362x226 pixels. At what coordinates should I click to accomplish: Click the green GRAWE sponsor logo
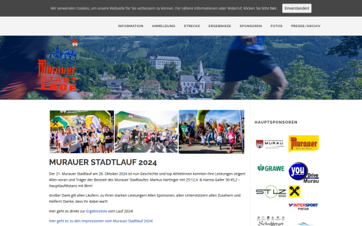pyautogui.click(x=271, y=168)
